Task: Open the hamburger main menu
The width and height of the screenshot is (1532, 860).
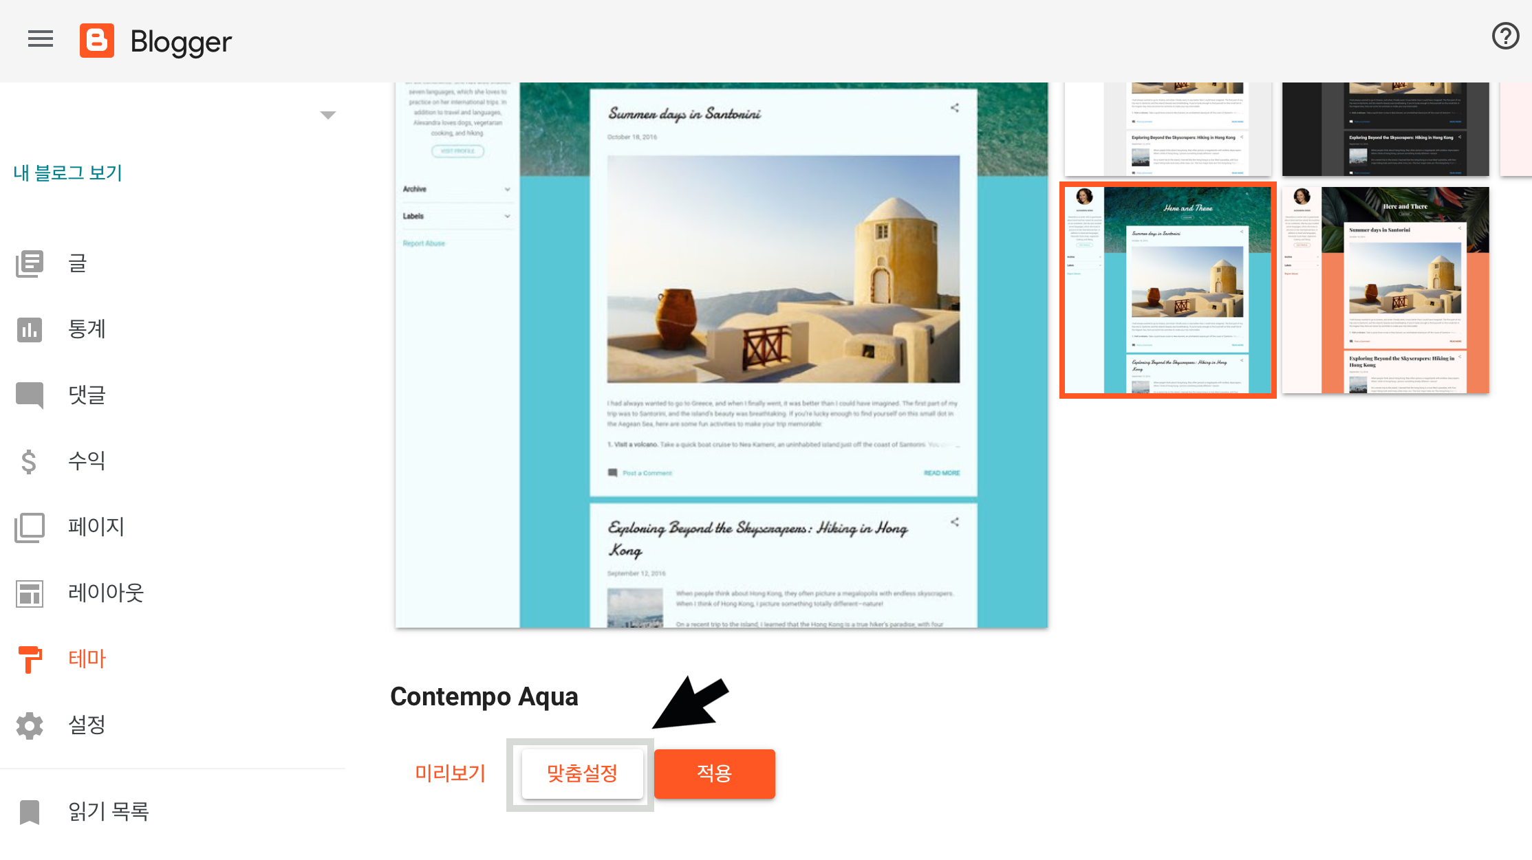Action: [x=41, y=39]
